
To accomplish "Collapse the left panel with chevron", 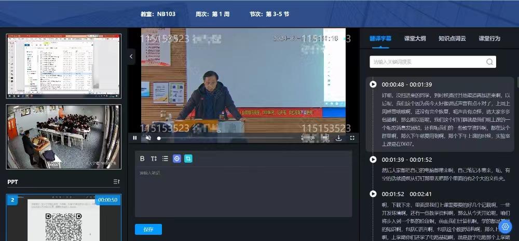I will (x=131, y=56).
